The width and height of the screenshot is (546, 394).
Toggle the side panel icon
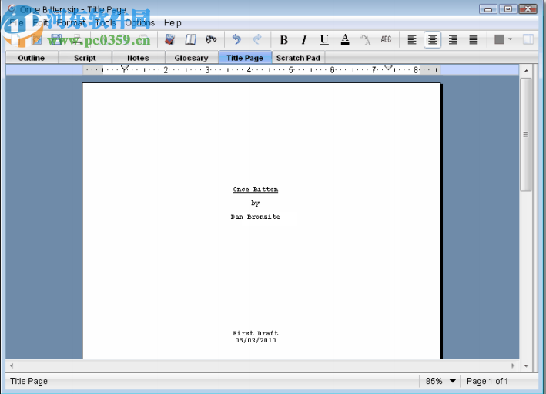click(x=528, y=39)
